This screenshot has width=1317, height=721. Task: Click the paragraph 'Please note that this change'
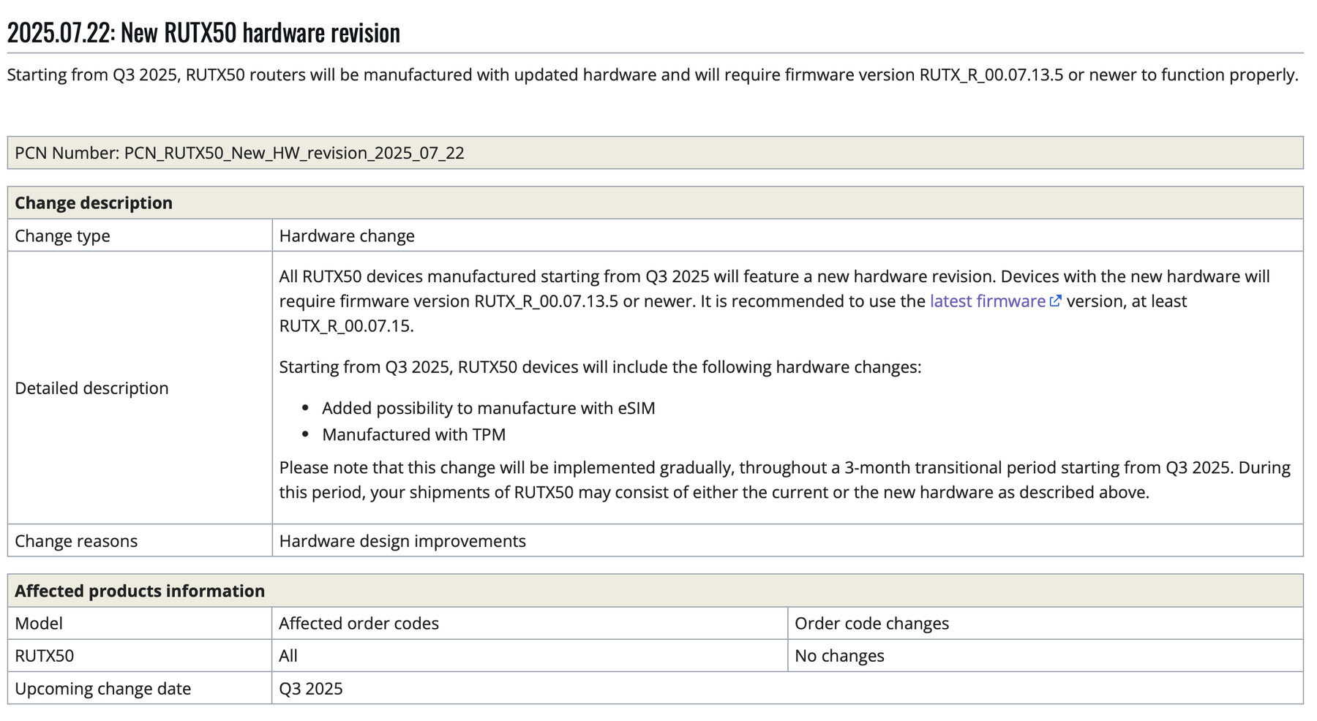click(784, 480)
